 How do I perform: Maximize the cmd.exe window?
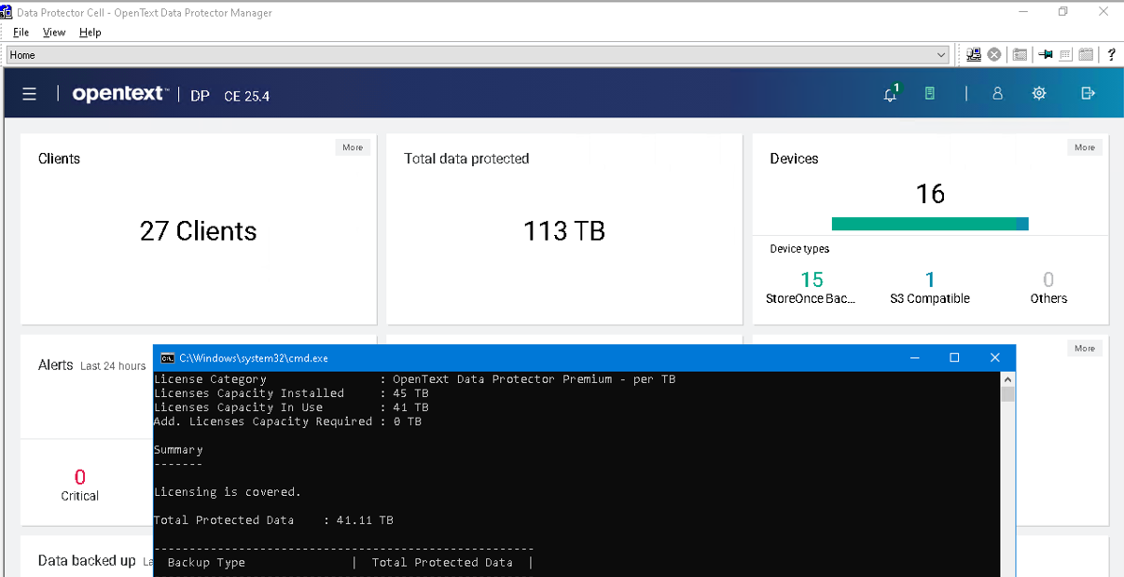pos(954,358)
